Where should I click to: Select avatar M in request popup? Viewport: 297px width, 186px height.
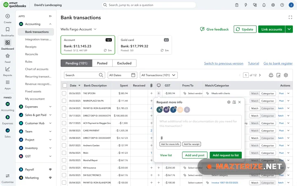166,110
